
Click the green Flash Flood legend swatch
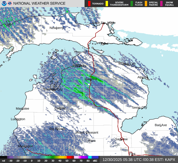tap(131, 4)
